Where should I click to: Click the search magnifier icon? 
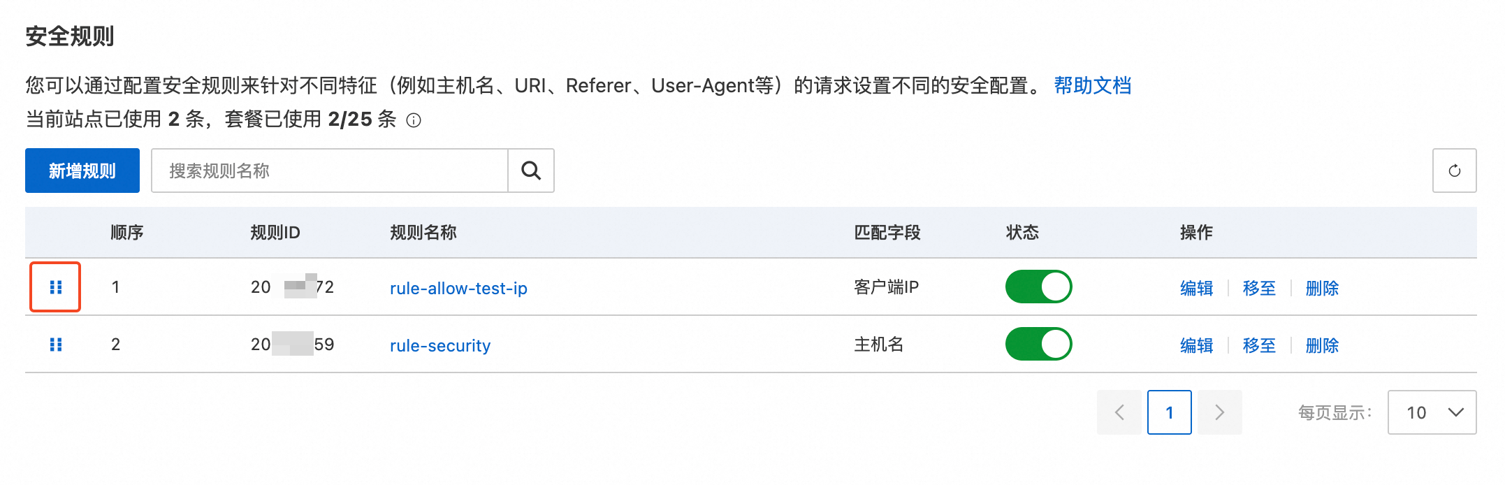coord(531,171)
